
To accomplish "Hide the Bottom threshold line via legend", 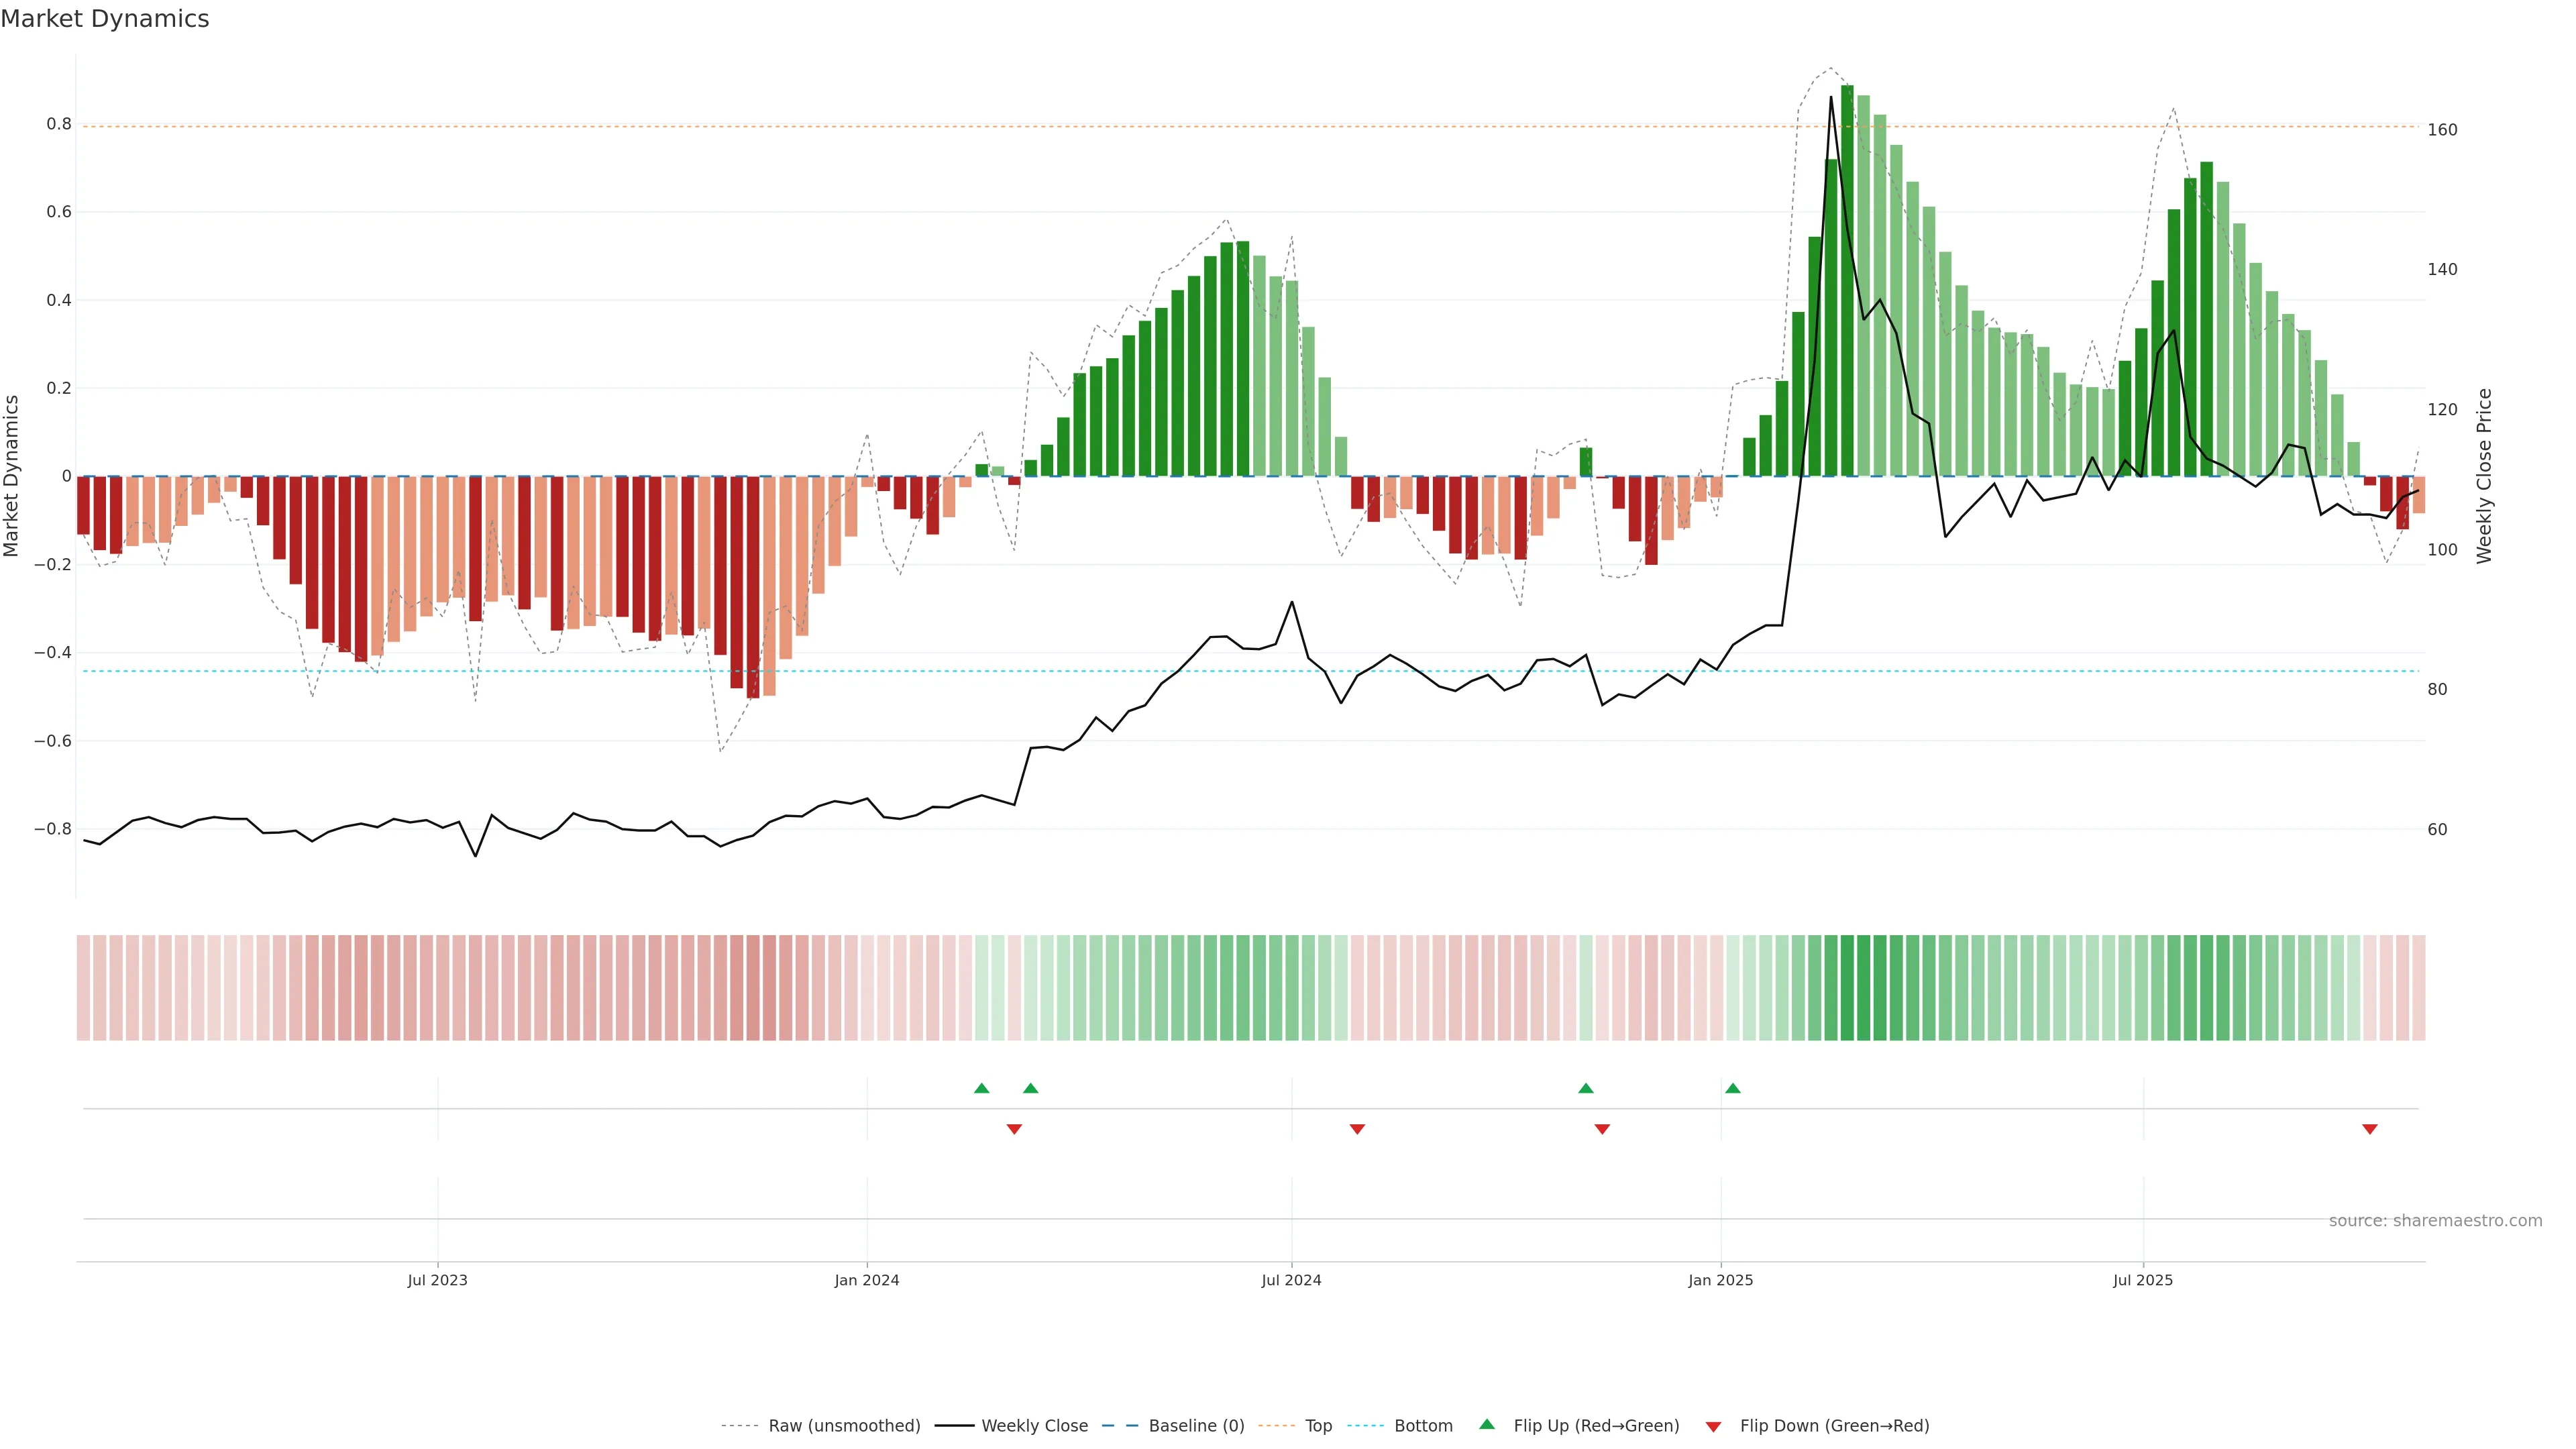I will pyautogui.click(x=1423, y=1426).
